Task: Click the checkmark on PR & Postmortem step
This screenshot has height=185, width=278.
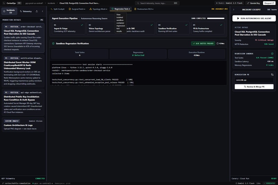Action: [x=221, y=25]
